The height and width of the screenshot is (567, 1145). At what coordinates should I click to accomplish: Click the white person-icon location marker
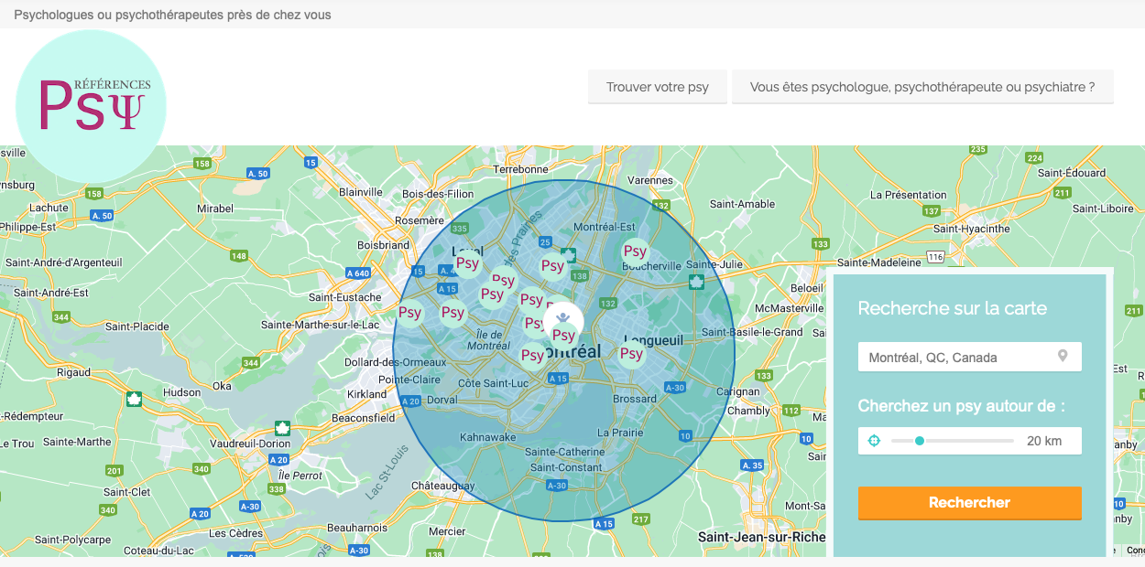click(x=563, y=318)
